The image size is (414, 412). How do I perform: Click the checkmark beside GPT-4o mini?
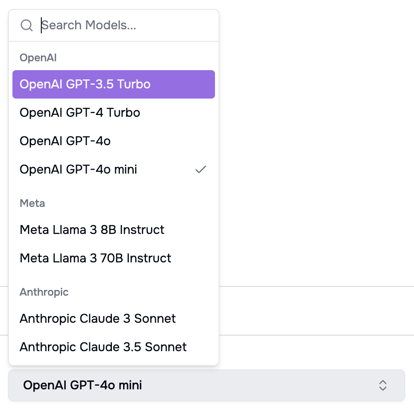[x=201, y=169]
